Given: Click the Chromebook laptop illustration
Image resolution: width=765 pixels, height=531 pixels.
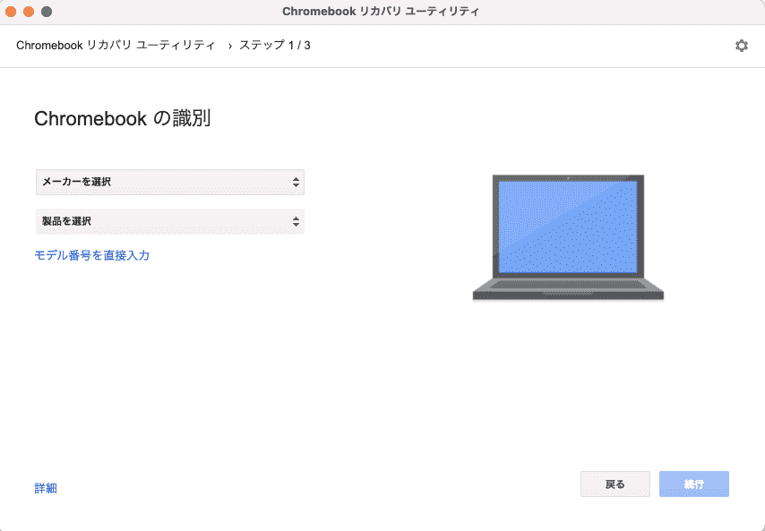Looking at the screenshot, I should 568,237.
